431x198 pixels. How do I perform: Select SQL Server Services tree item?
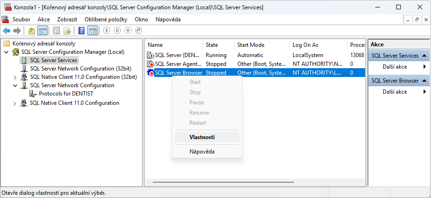[x=53, y=60]
